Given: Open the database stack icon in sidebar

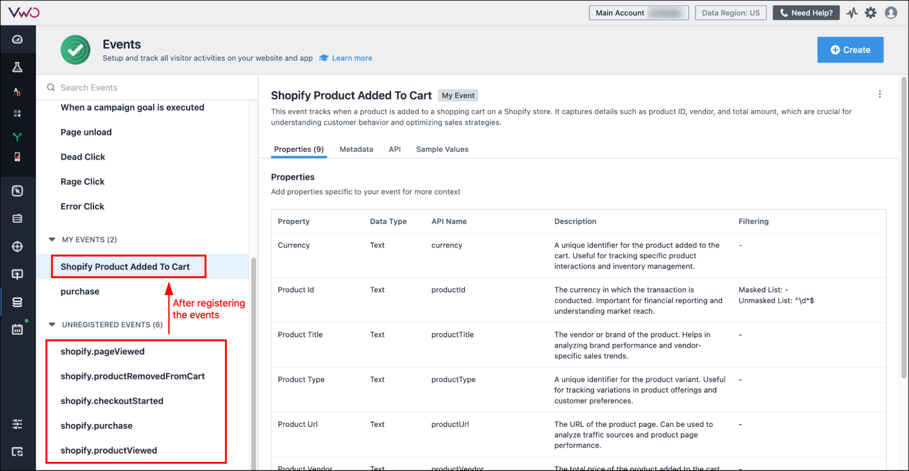Looking at the screenshot, I should coord(17,302).
